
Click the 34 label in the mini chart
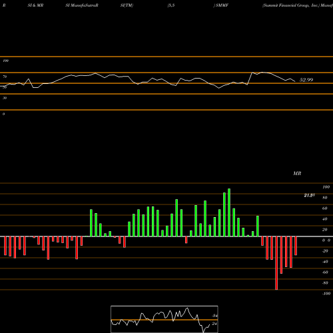point(214,316)
